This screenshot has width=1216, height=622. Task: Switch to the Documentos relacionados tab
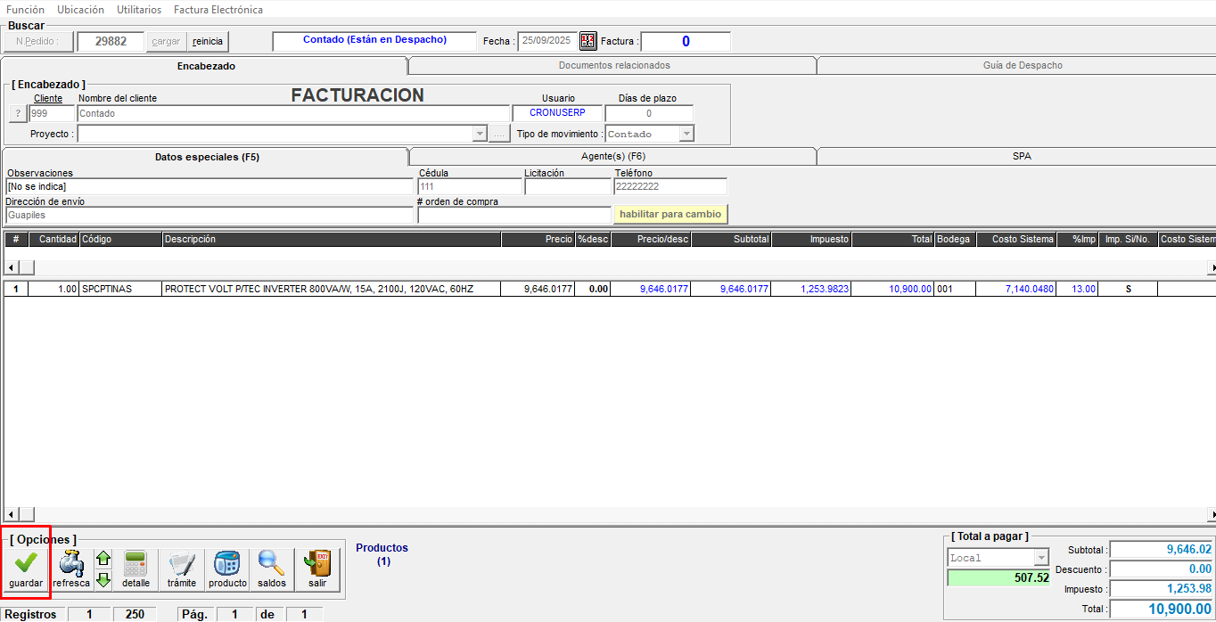pyautogui.click(x=613, y=65)
